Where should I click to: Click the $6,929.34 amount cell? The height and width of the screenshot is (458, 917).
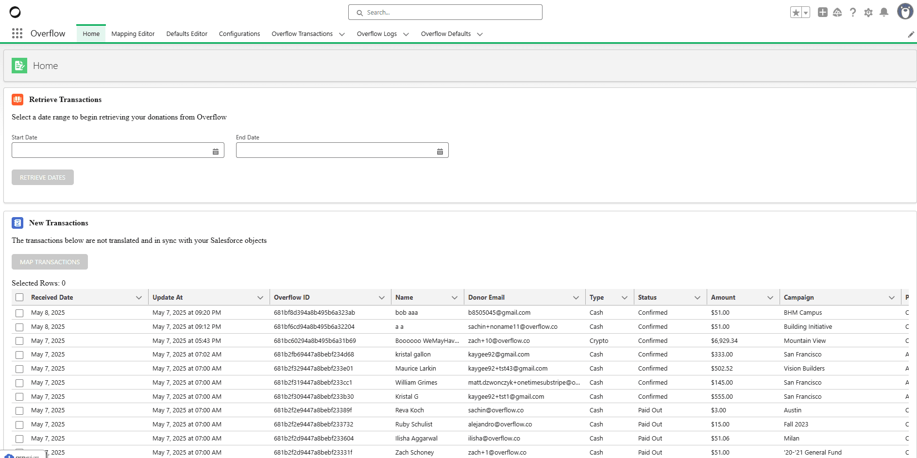[724, 341]
